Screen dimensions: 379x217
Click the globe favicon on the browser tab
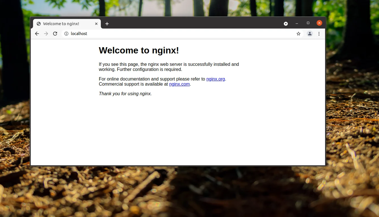coord(38,24)
